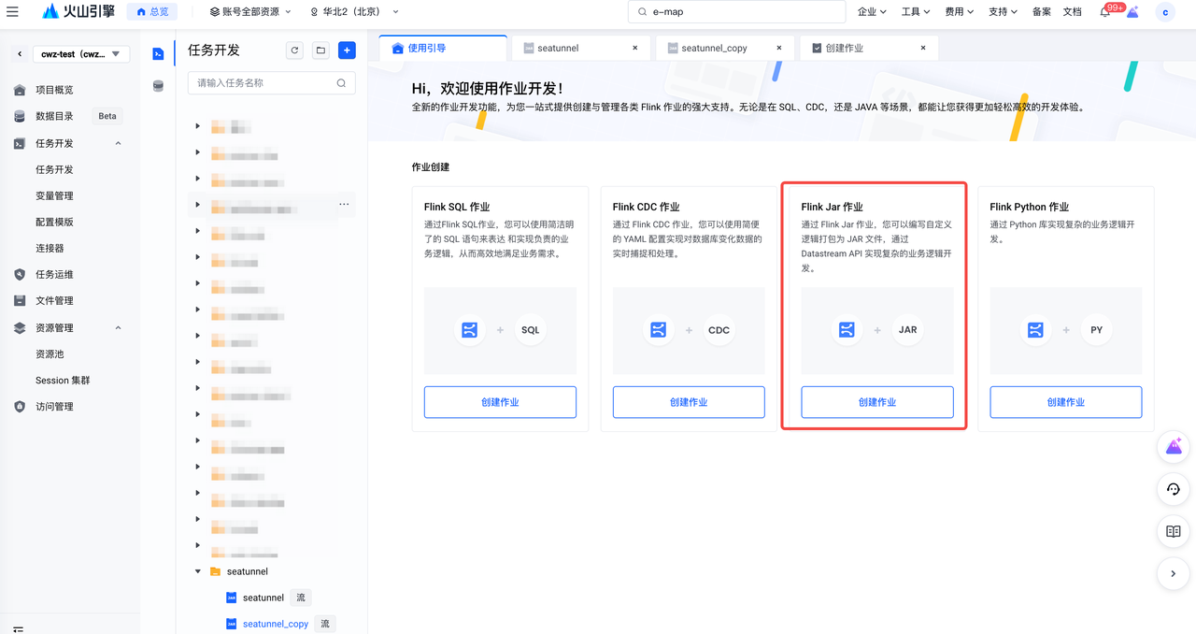Collapse the seatunnel folder
The image size is (1196, 634).
[197, 571]
